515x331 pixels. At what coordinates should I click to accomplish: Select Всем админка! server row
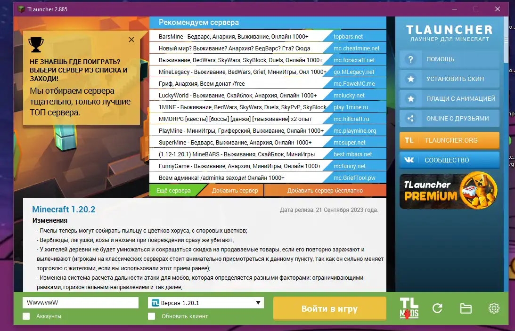point(221,178)
